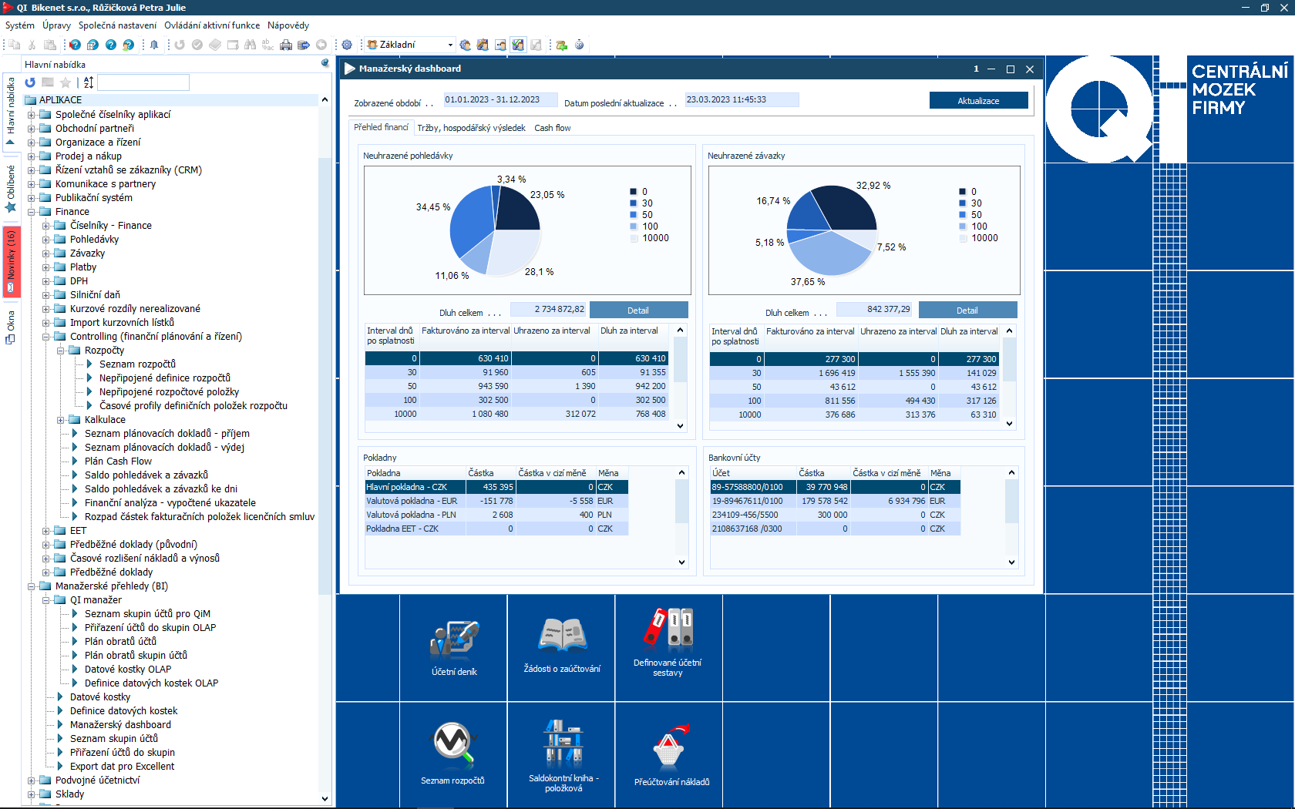
Task: Click the binoculars search icon
Action: pyautogui.click(x=250, y=45)
